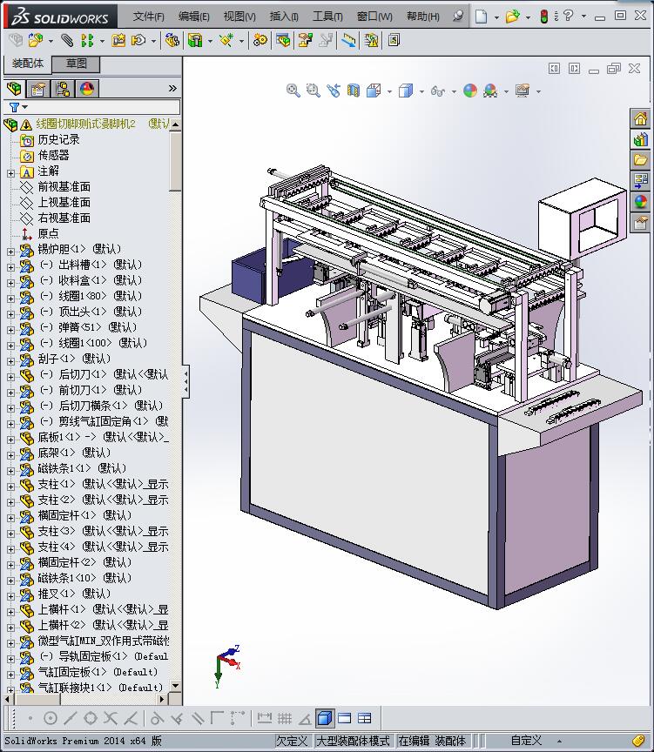Click the move component icon
This screenshot has width=654, height=752.
138,41
